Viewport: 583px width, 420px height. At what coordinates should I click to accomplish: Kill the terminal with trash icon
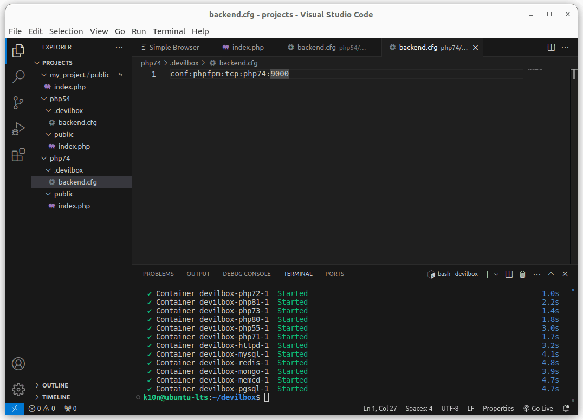pyautogui.click(x=522, y=274)
